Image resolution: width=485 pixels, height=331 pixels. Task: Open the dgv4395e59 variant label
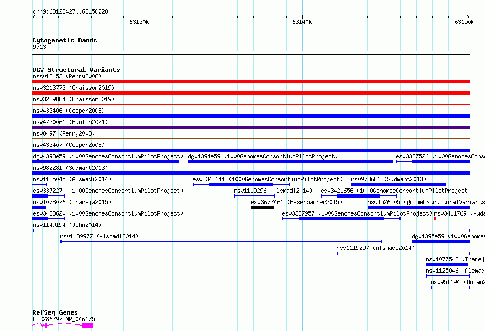click(448, 236)
